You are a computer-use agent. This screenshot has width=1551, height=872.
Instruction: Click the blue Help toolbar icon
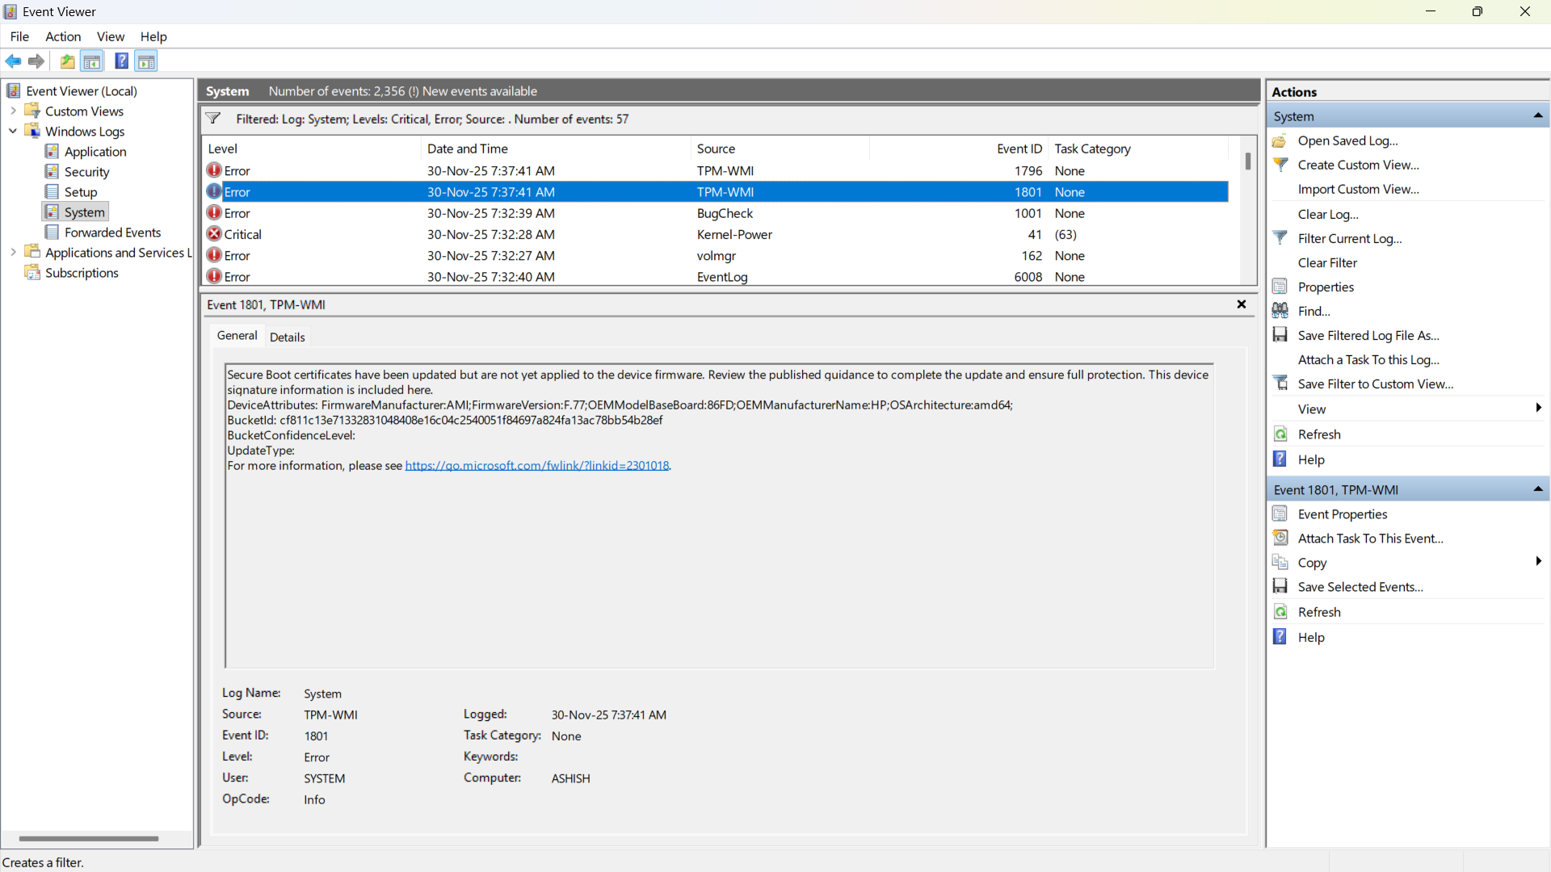coord(121,61)
